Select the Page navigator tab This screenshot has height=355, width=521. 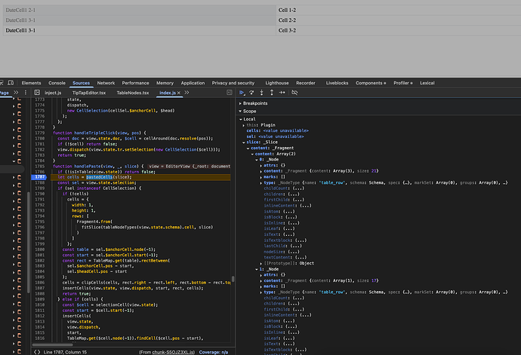[x=5, y=93]
